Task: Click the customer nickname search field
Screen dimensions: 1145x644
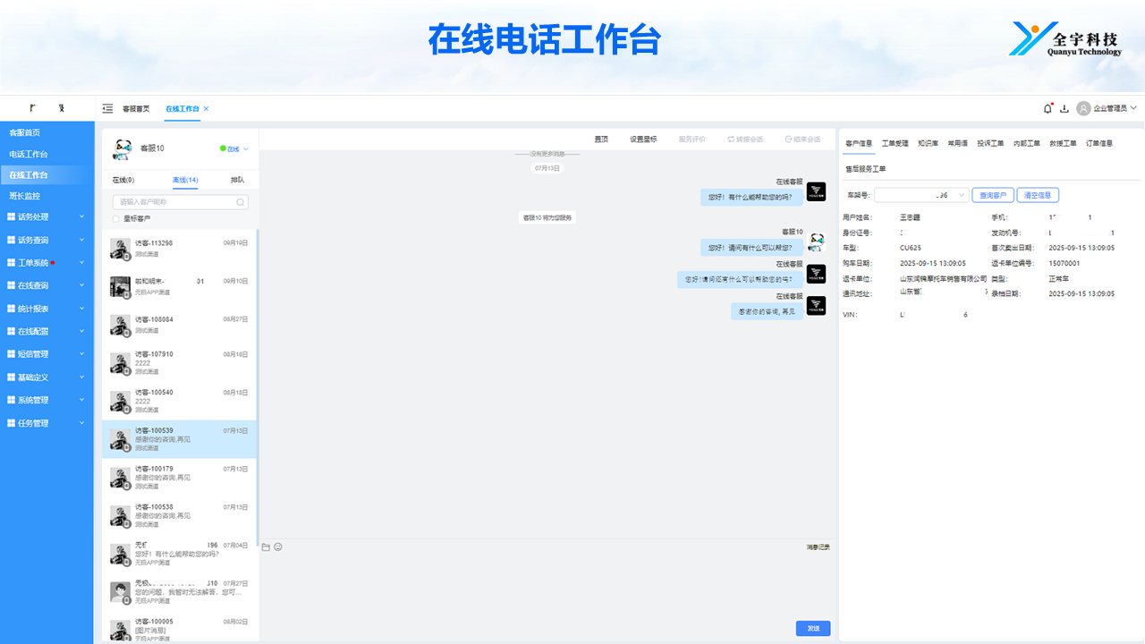Action: 174,202
